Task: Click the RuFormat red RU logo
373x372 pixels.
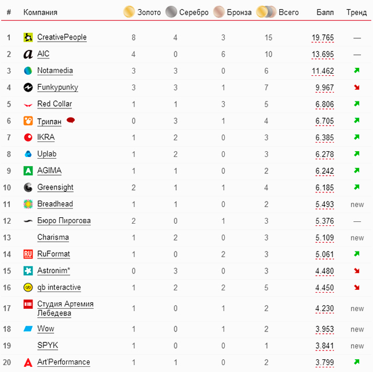Action: click(x=28, y=254)
